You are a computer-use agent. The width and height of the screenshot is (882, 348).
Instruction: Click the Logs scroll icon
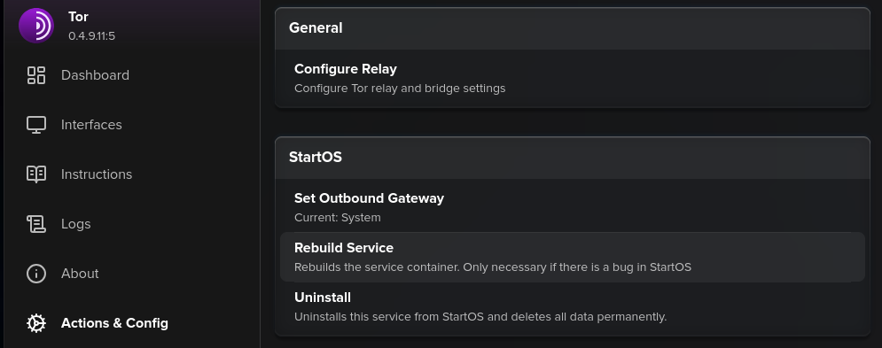(x=36, y=224)
